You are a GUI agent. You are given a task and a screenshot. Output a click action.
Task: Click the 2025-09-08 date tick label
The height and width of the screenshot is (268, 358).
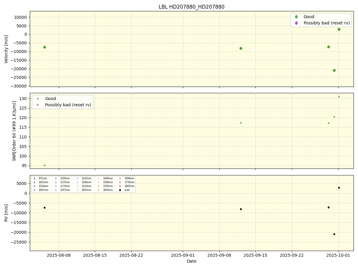(x=219, y=255)
